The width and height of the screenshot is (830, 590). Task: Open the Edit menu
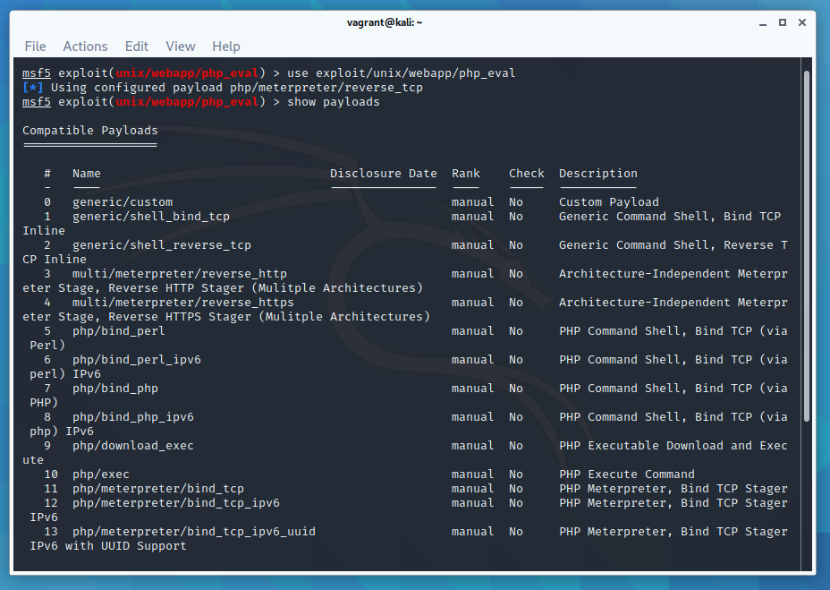point(136,47)
